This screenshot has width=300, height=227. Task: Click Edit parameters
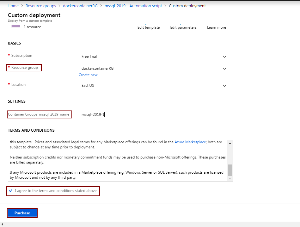point(183,27)
